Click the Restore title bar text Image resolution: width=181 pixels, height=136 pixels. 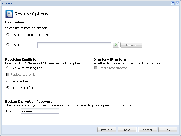click(x=7, y=3)
